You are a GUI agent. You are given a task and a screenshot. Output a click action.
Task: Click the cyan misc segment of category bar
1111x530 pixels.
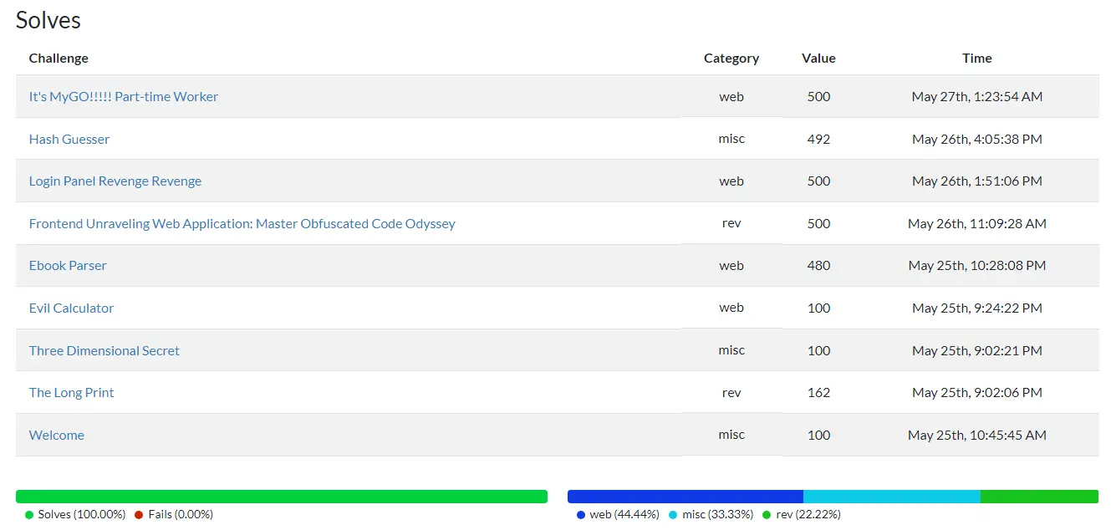[x=891, y=497]
